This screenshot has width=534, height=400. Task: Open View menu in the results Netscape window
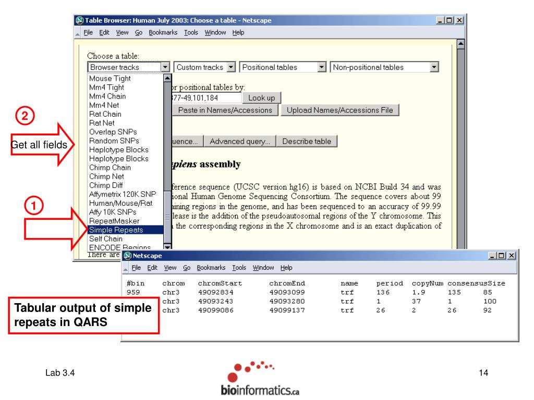tap(171, 268)
